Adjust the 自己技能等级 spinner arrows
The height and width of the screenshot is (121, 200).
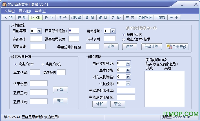click(x=128, y=63)
